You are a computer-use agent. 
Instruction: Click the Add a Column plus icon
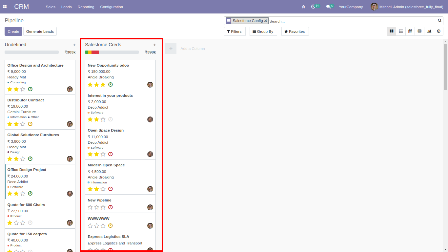click(x=171, y=48)
